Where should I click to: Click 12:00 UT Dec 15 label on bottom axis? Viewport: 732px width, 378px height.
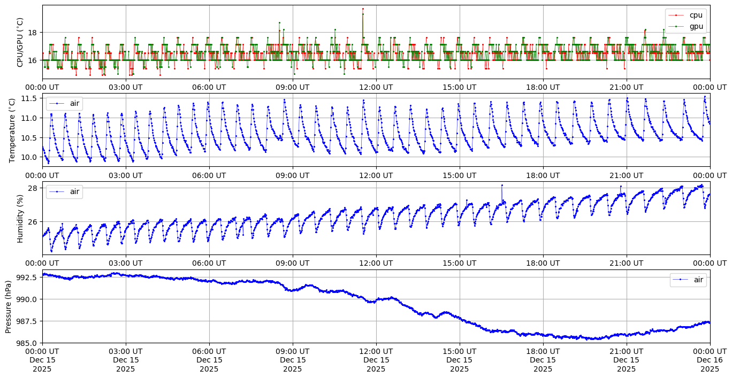coord(376,360)
